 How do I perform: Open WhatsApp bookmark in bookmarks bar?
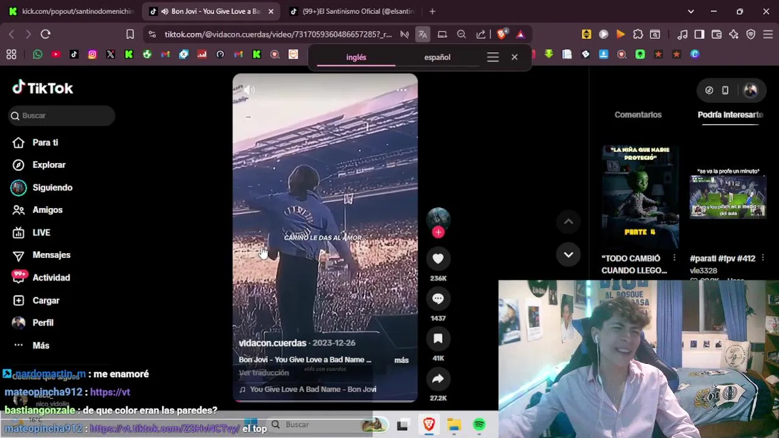point(38,54)
